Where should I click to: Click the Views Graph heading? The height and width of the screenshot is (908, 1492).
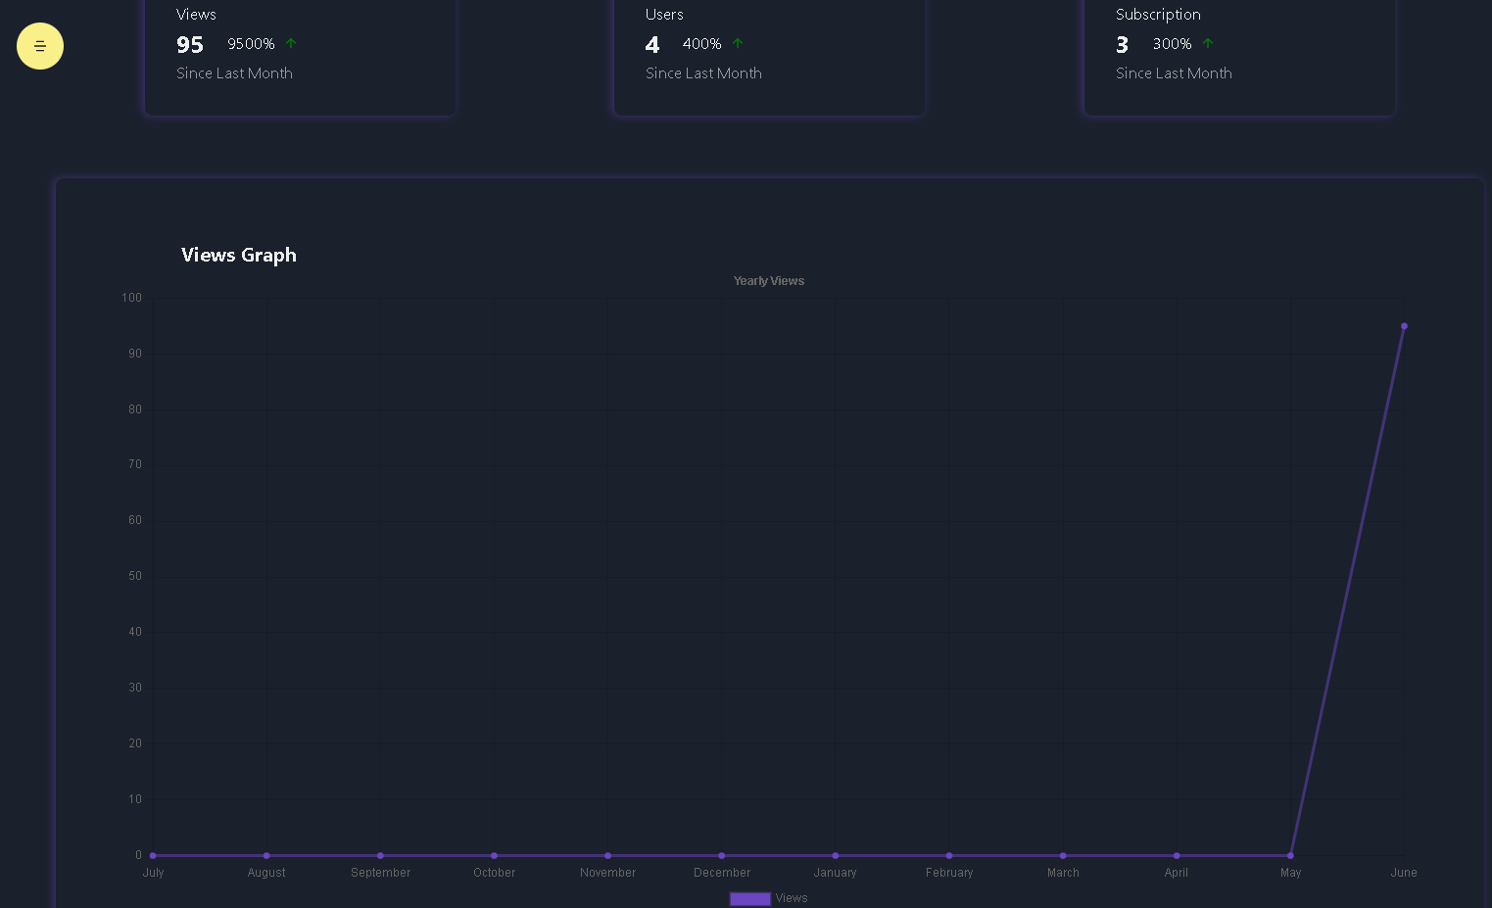coord(238,255)
